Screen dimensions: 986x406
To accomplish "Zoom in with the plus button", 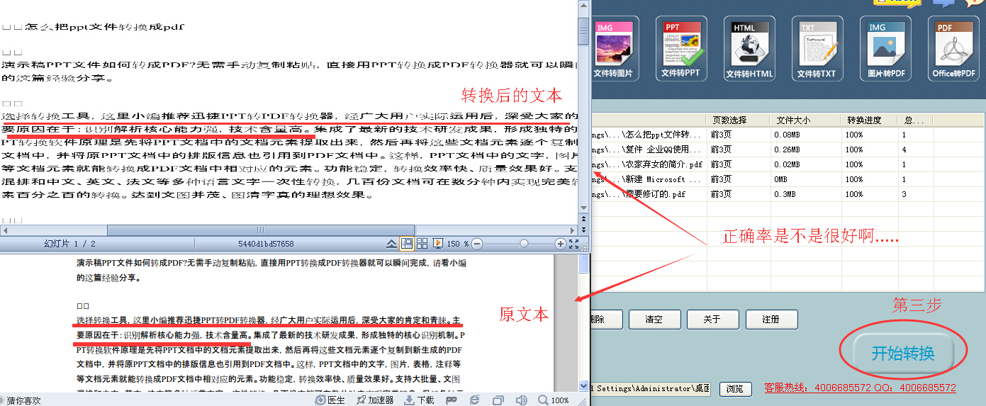I will (561, 244).
